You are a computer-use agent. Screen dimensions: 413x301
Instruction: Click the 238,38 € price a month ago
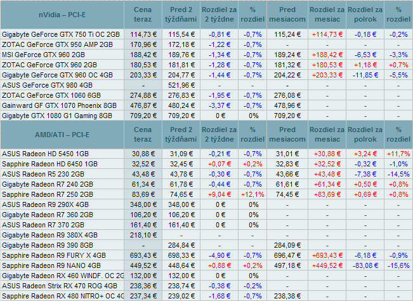(x=287, y=296)
